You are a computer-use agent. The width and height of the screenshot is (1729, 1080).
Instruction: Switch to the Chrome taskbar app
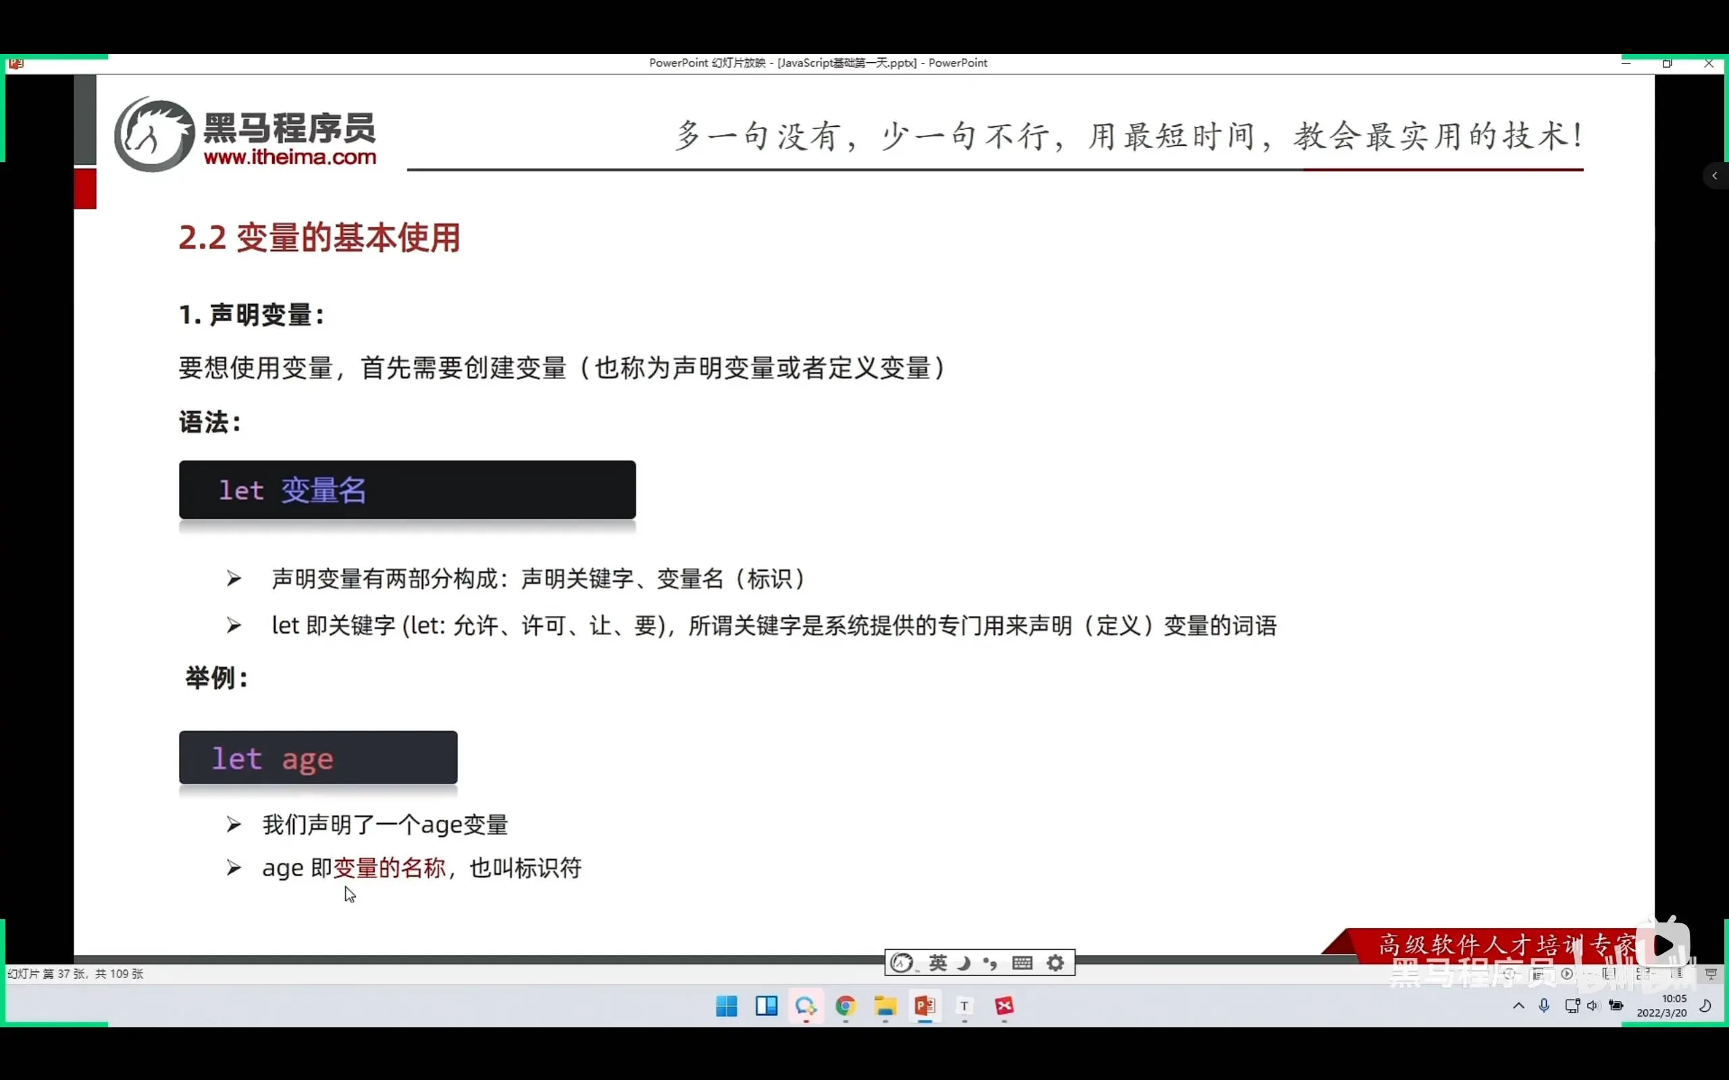[846, 1006]
